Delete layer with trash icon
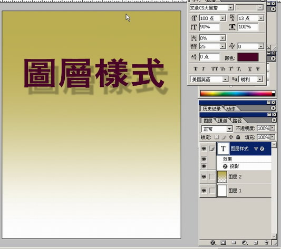281x249 pixels. coord(266,243)
